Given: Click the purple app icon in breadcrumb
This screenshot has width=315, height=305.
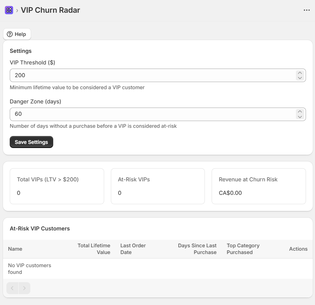Looking at the screenshot, I should click(9, 10).
